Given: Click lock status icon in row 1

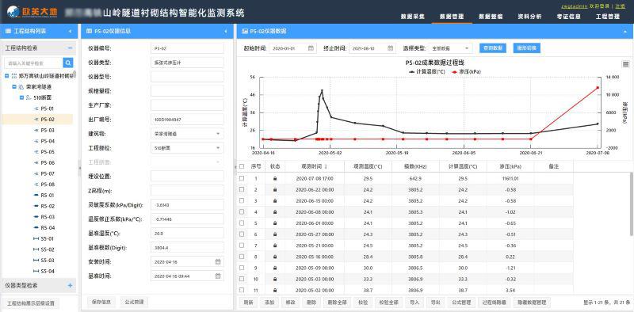Looking at the screenshot, I should pyautogui.click(x=275, y=178).
